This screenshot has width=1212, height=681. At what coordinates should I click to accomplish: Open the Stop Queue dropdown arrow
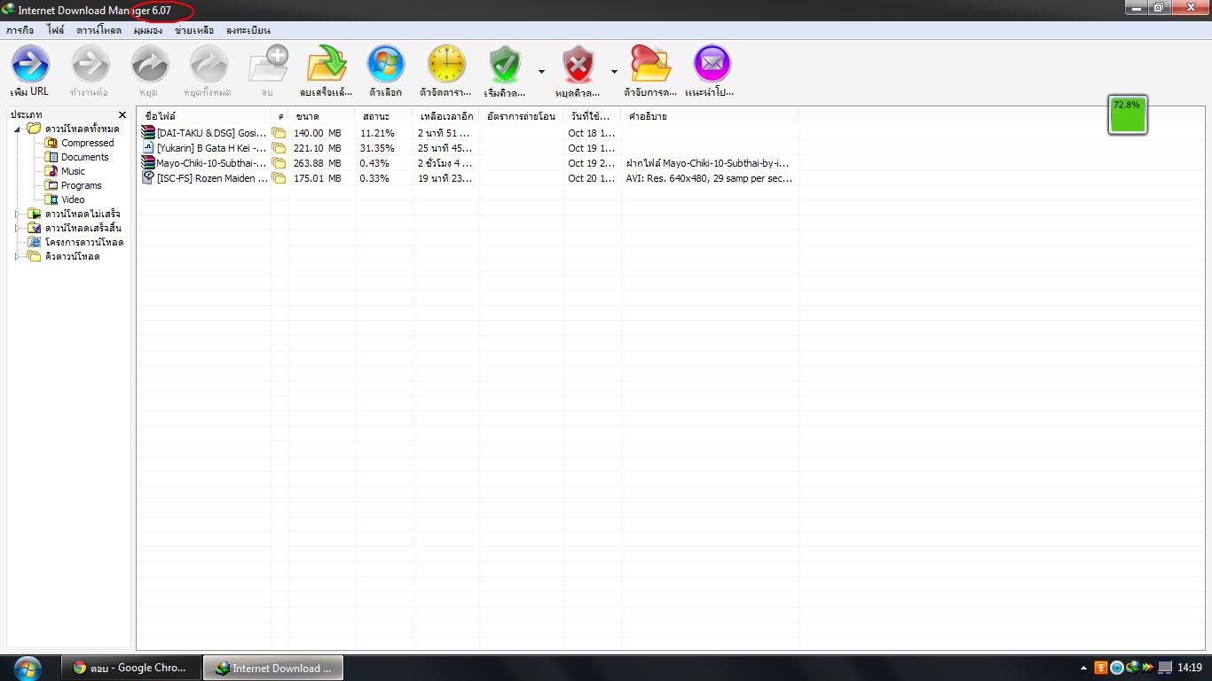(x=614, y=72)
